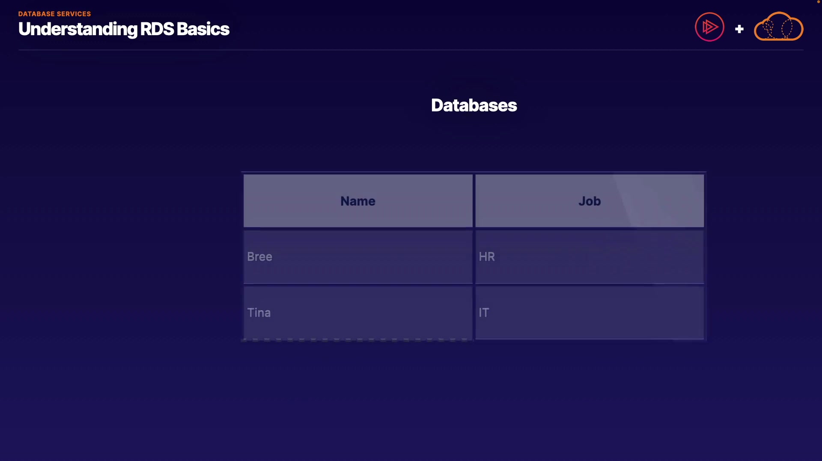This screenshot has height=461, width=822.
Task: Select the Tina name cell
Action: (358, 312)
